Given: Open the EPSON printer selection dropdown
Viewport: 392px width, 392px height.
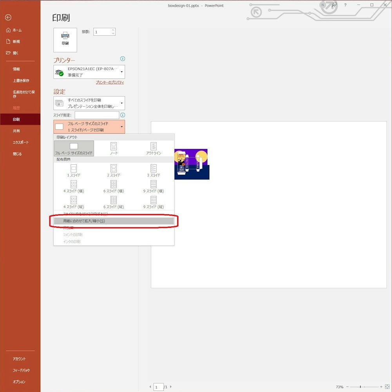Looking at the screenshot, I should (x=89, y=72).
